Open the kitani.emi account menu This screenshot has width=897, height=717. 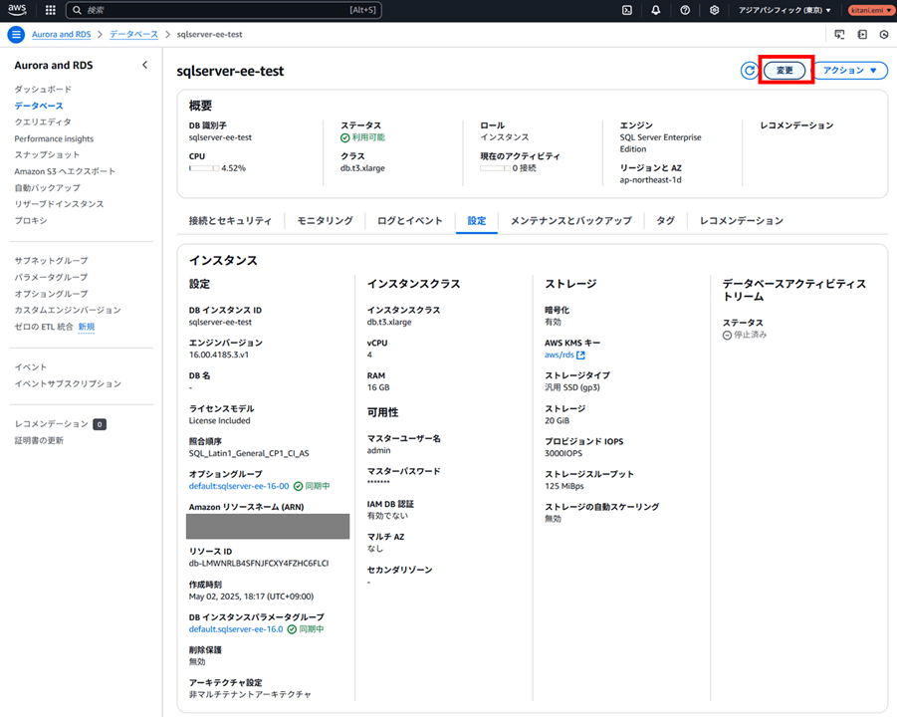(x=870, y=10)
